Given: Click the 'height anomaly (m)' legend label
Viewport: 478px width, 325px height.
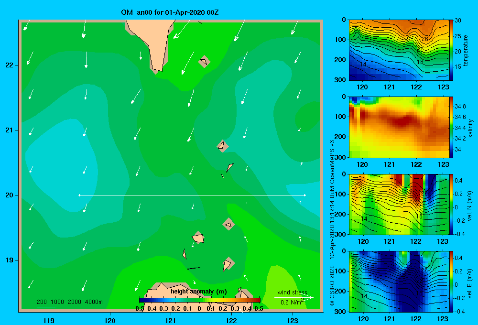Looking at the screenshot, I should pos(199,292).
